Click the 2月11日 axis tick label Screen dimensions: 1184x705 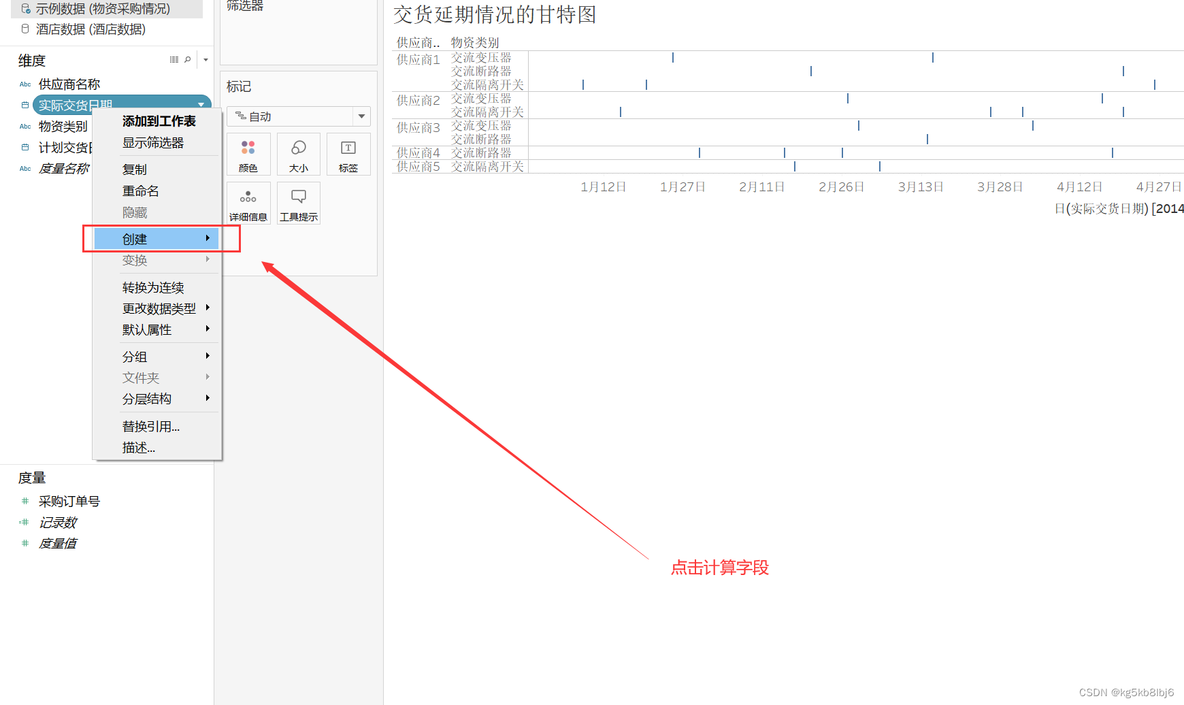point(762,187)
